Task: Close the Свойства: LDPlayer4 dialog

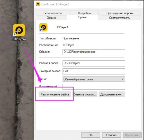Action: point(140,4)
